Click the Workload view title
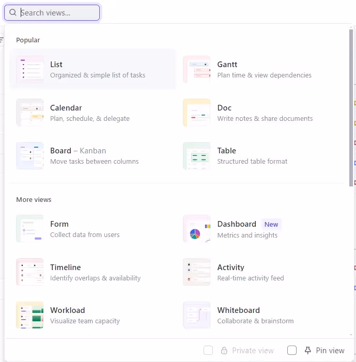356x362 pixels. pyautogui.click(x=67, y=310)
